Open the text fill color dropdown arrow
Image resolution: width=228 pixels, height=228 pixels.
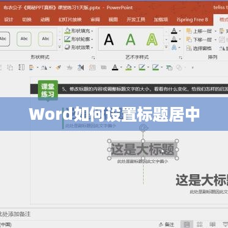pyautogui.click(x=180, y=31)
